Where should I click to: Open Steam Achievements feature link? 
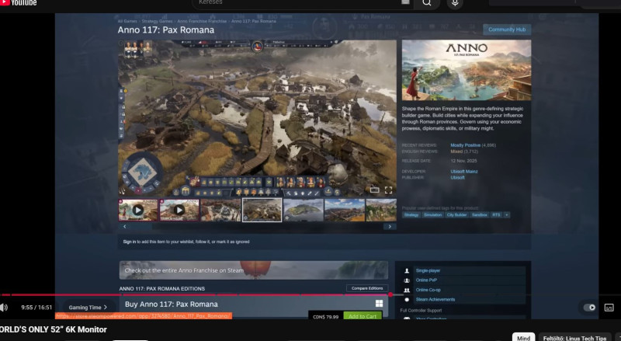tap(435, 299)
